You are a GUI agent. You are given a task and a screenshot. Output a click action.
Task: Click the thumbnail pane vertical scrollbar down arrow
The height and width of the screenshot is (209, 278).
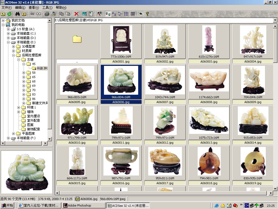tap(275, 189)
